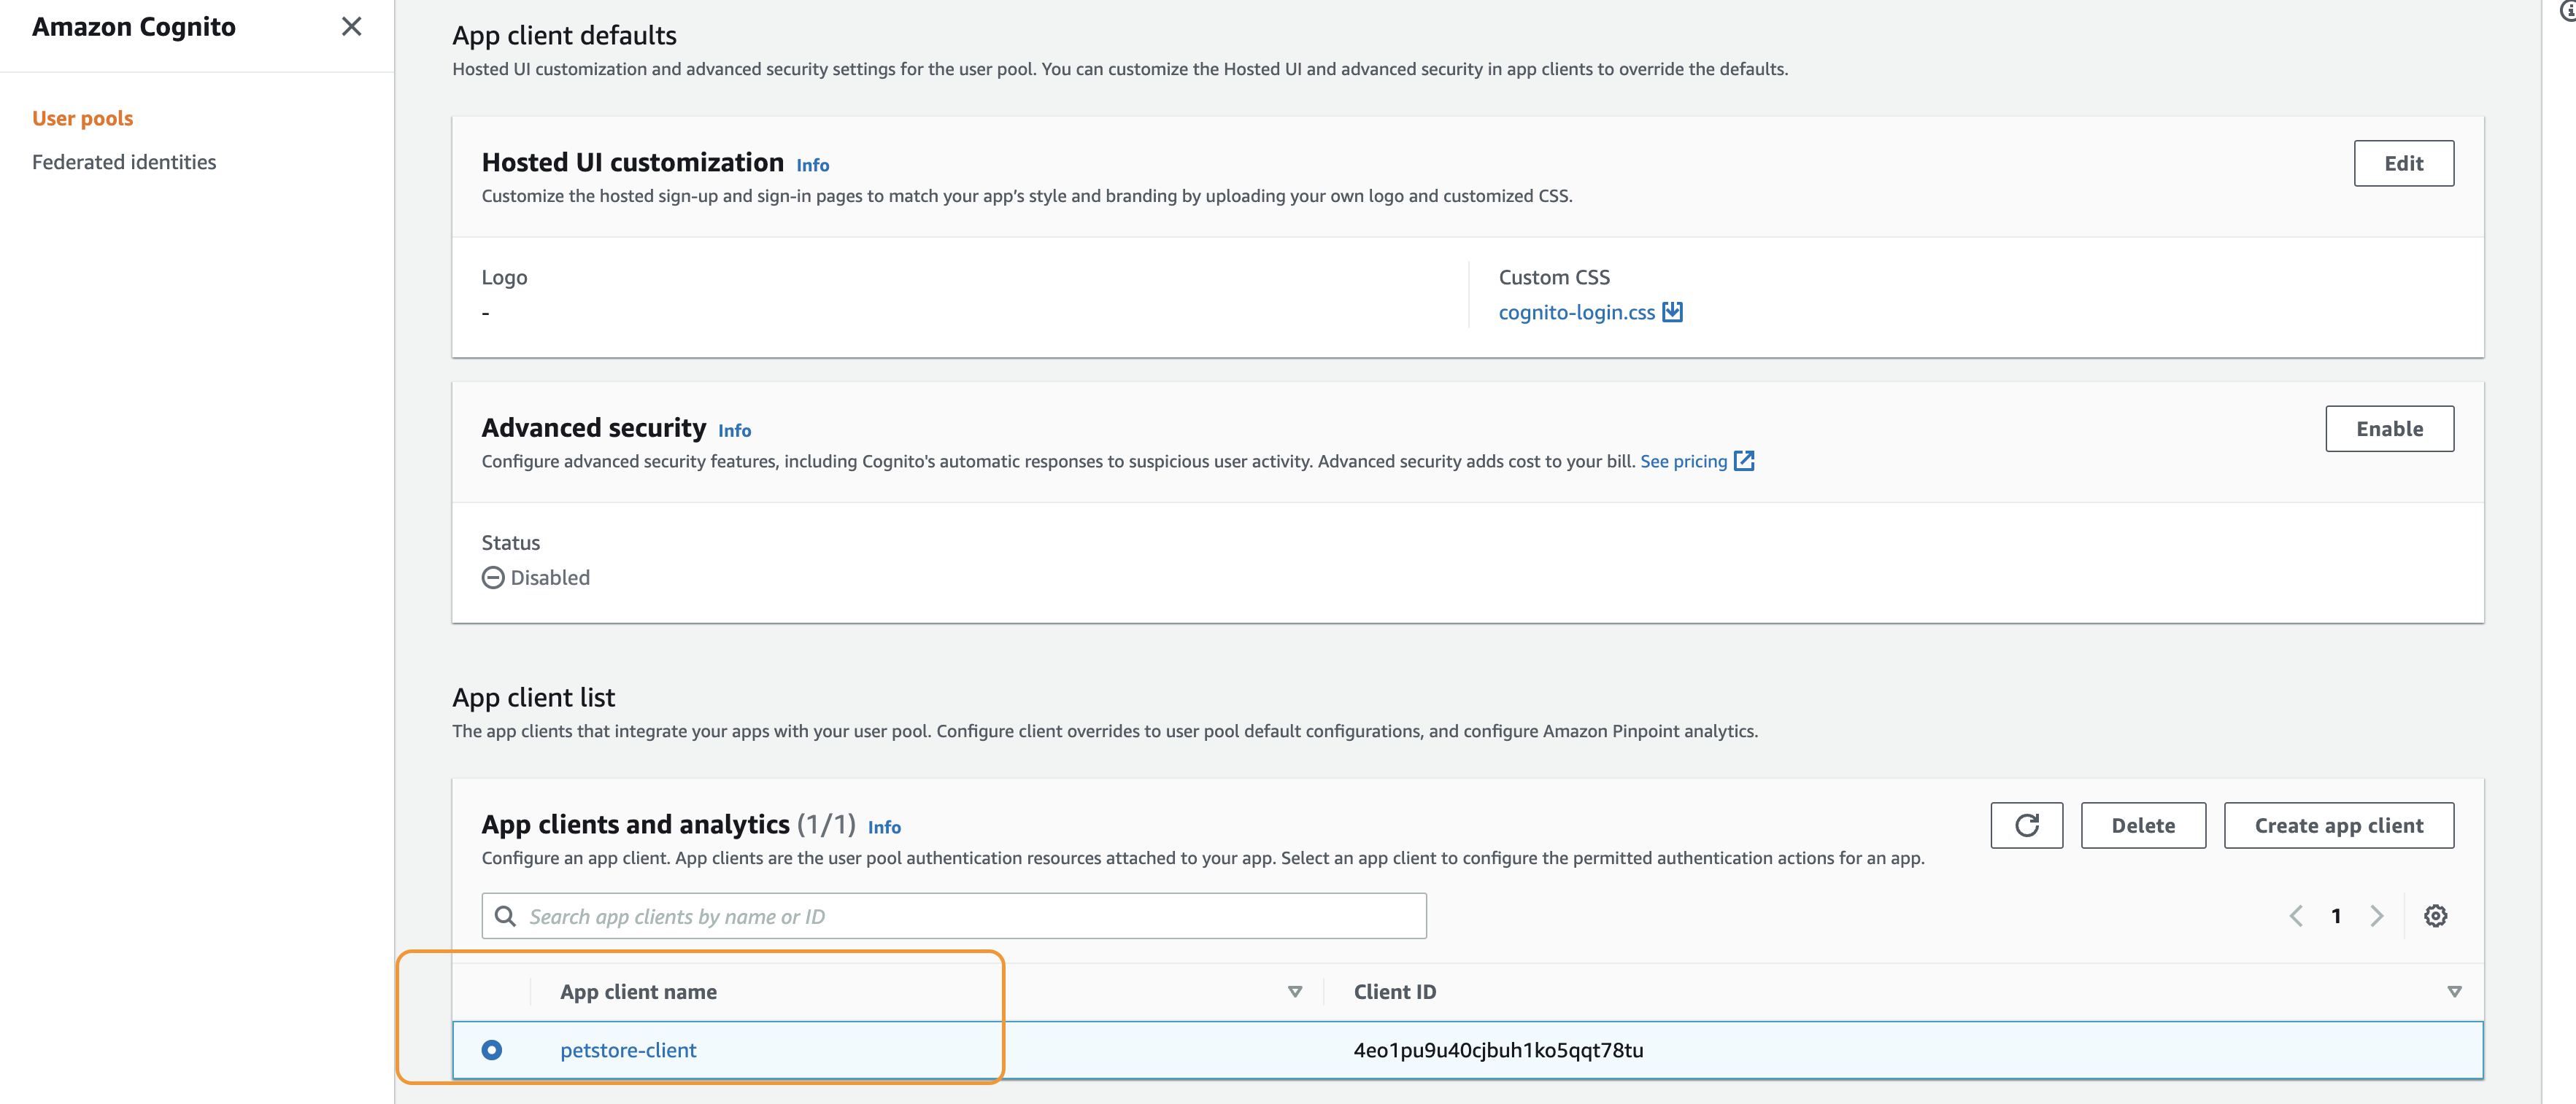Open the See pricing link
2576x1104 pixels.
pos(1683,461)
